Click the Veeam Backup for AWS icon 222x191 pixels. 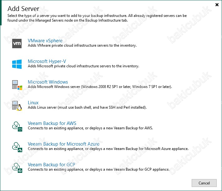click(17, 126)
